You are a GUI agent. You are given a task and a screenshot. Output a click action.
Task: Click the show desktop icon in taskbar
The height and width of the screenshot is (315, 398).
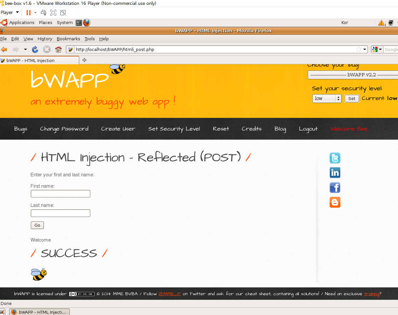(2, 312)
